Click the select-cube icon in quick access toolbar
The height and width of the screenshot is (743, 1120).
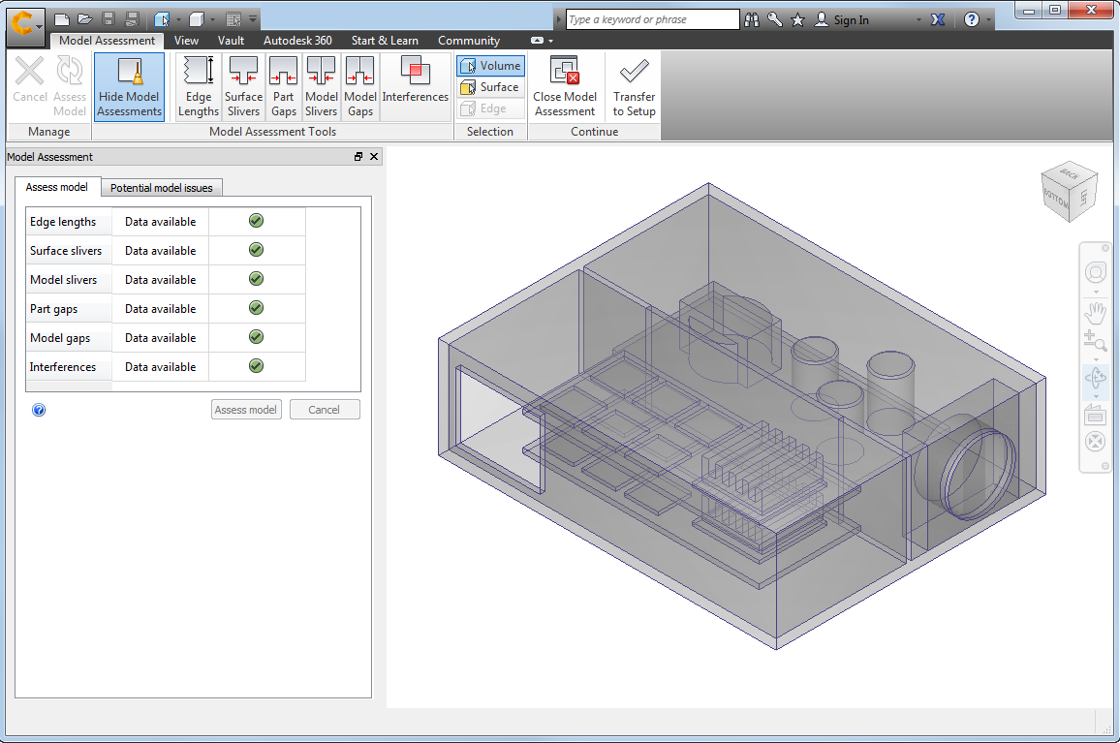(x=162, y=19)
